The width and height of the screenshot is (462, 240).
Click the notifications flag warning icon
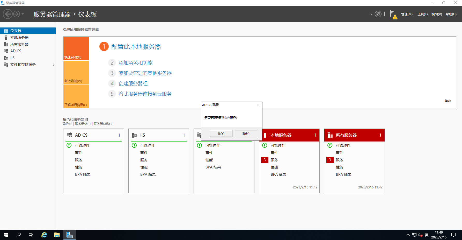point(393,15)
